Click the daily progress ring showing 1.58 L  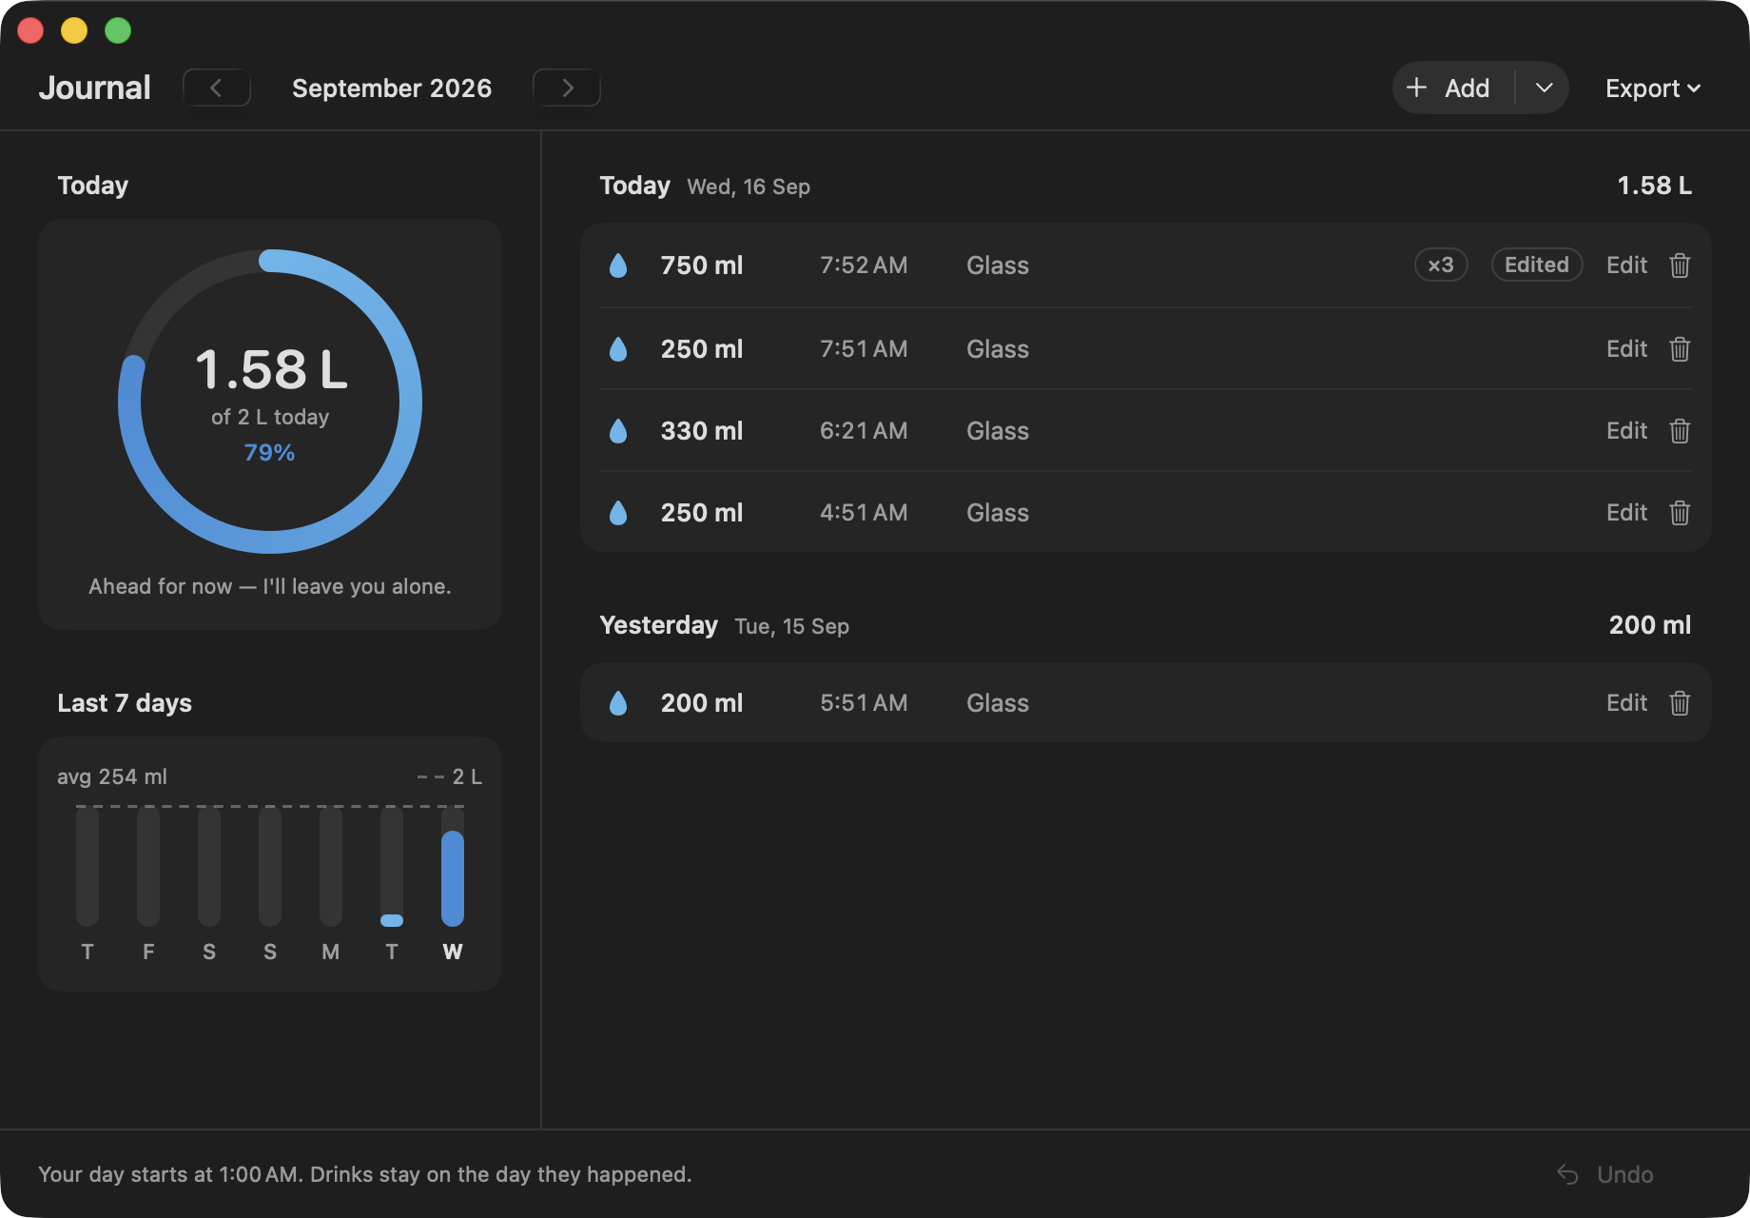270,402
